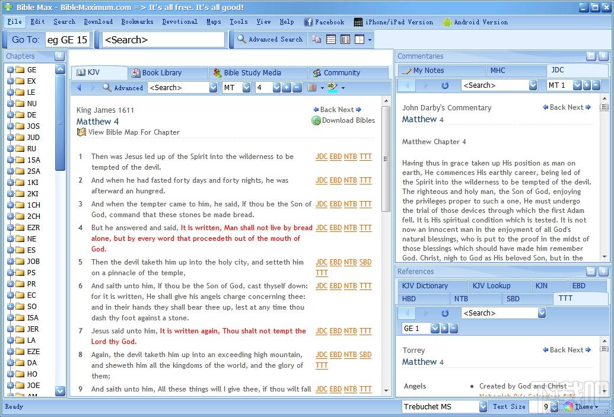Screen dimensions: 614x417
Task: Click Next in the John Darby commentary header
Action: coord(579,107)
